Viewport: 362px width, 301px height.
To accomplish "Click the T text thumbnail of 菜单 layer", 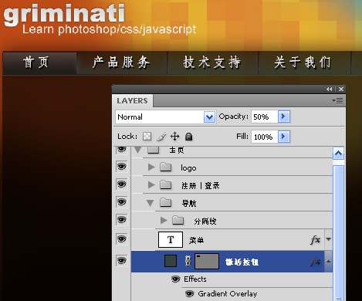I will [171, 239].
